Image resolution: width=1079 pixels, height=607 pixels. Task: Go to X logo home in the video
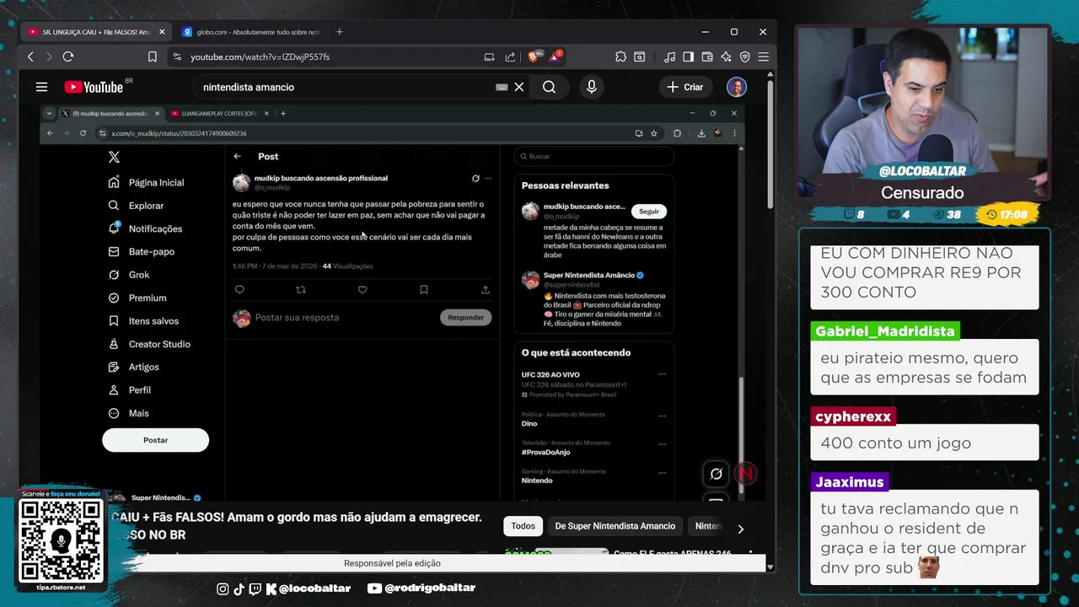tap(114, 157)
